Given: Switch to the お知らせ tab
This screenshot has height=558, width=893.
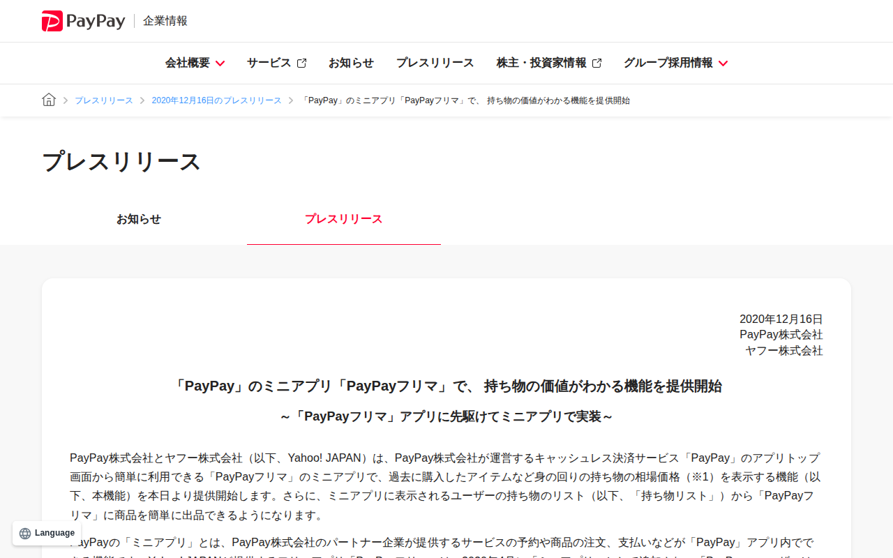Looking at the screenshot, I should [139, 219].
